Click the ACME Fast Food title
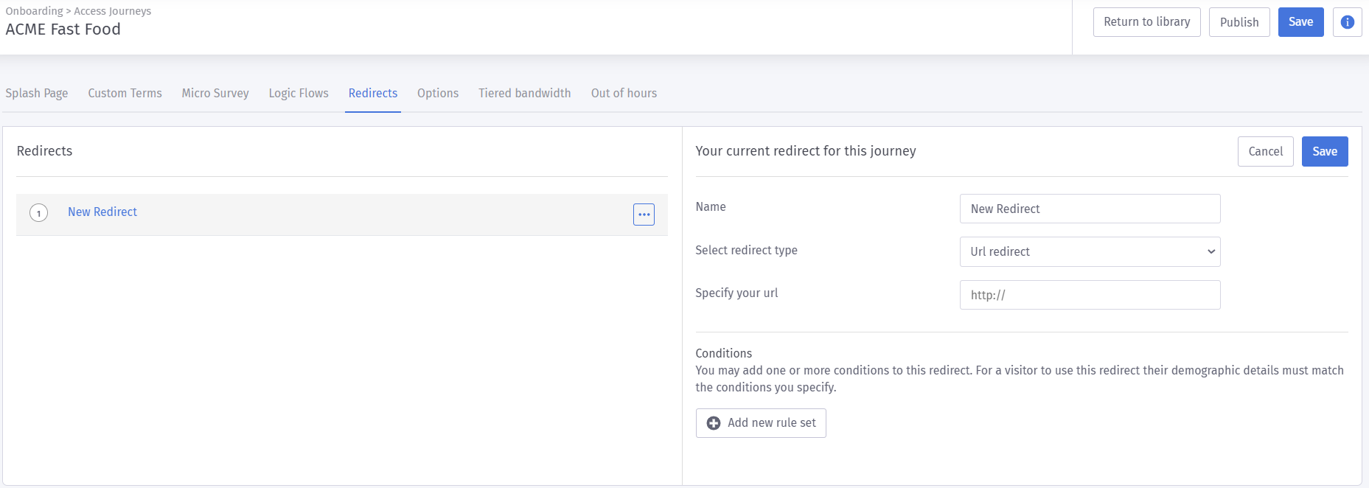1369x488 pixels. [x=63, y=29]
